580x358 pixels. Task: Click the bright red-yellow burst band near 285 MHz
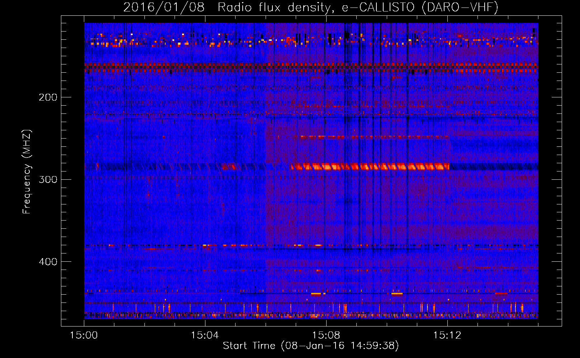(370, 166)
